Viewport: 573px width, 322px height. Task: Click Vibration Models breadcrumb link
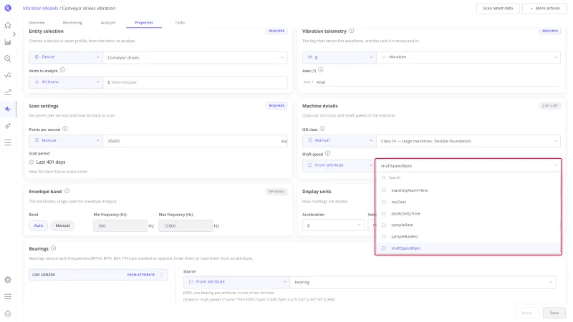[x=40, y=8]
